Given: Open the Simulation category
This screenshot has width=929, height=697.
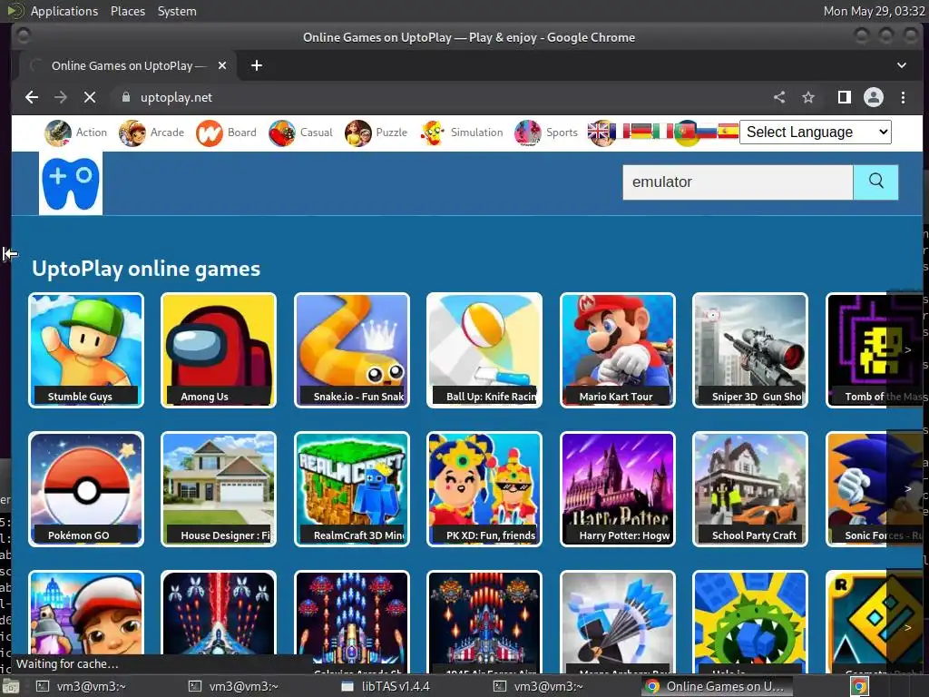Looking at the screenshot, I should (x=461, y=133).
